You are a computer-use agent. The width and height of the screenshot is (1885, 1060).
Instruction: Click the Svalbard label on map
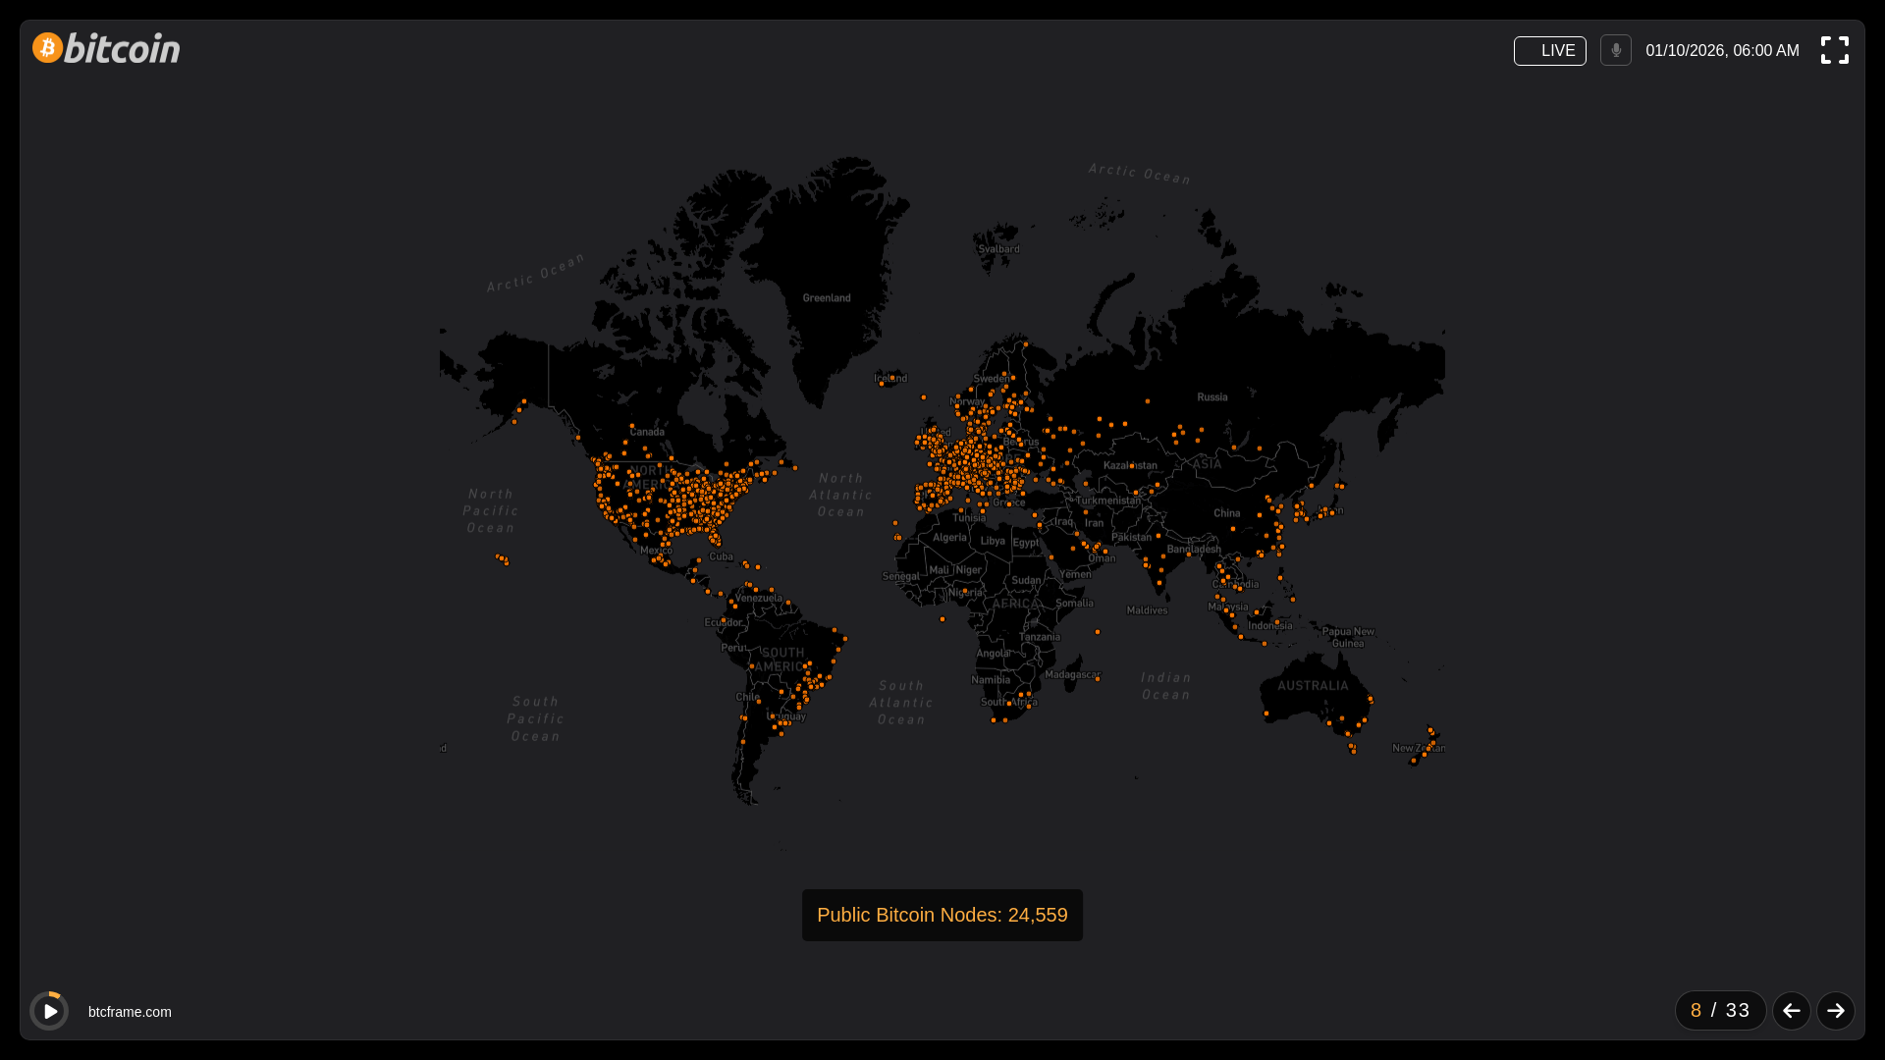pos(998,249)
